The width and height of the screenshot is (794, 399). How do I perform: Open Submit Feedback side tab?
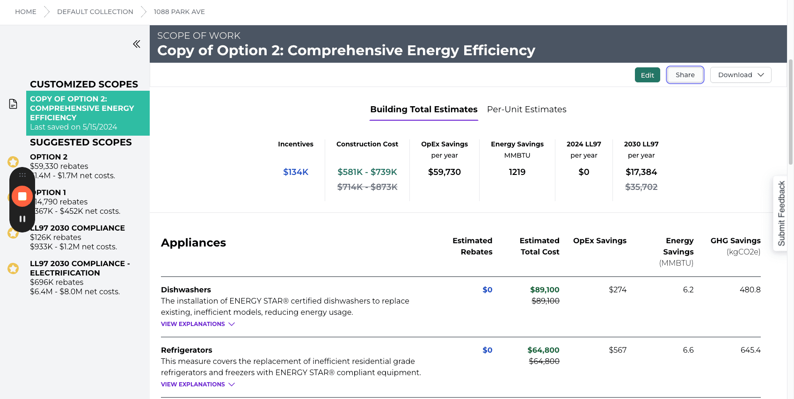[x=780, y=213]
